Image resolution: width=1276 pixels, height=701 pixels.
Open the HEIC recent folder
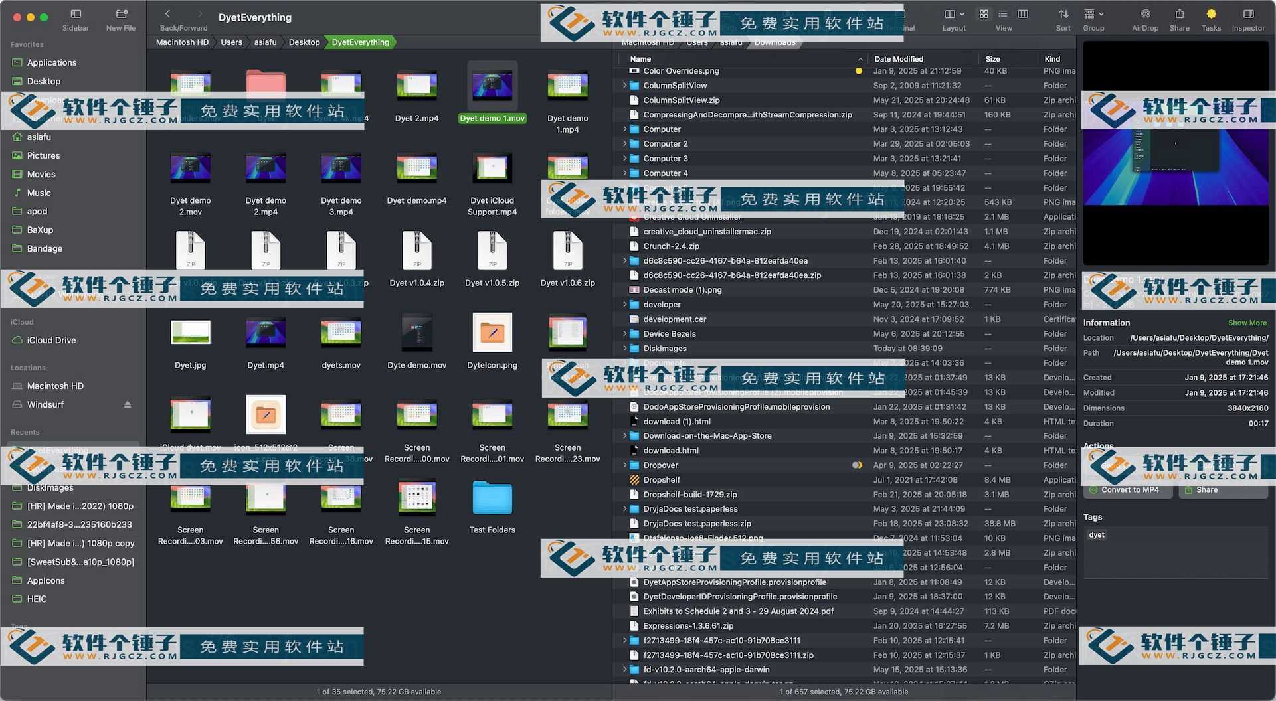pyautogui.click(x=37, y=599)
